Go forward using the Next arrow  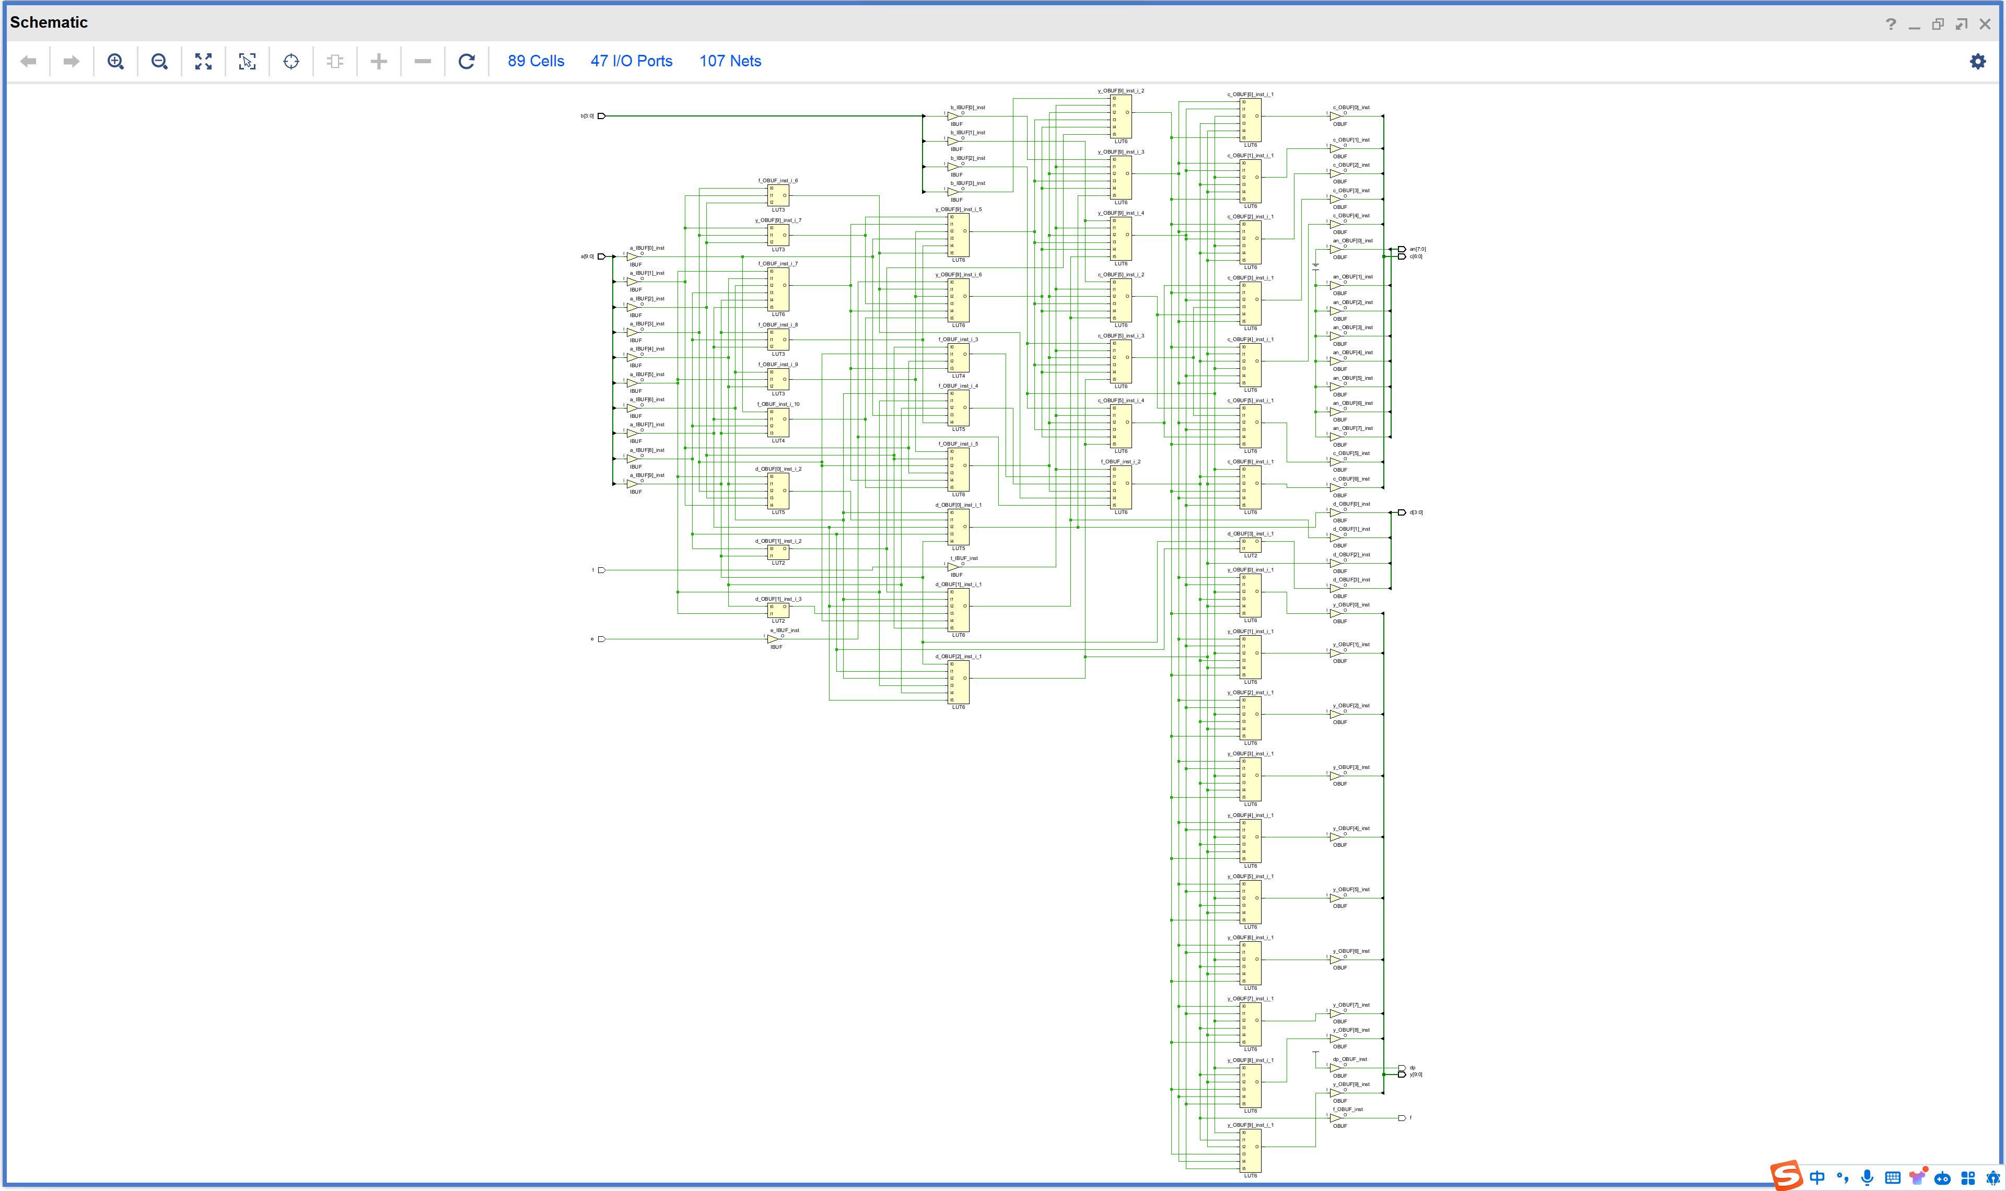point(72,61)
